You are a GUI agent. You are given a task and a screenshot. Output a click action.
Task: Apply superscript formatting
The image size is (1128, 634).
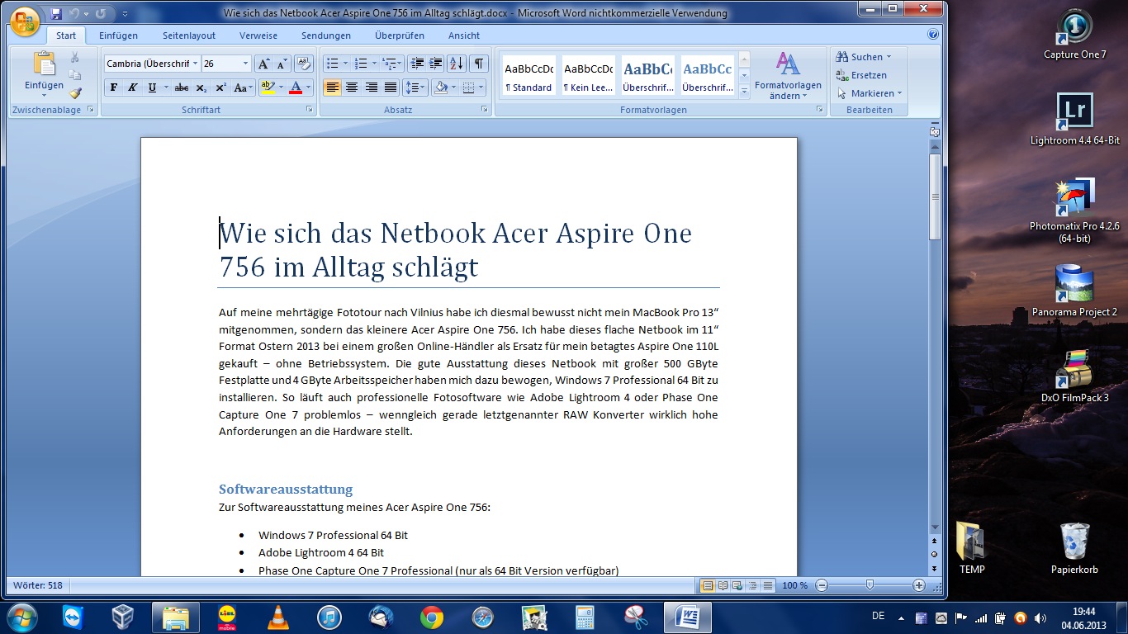coord(220,88)
